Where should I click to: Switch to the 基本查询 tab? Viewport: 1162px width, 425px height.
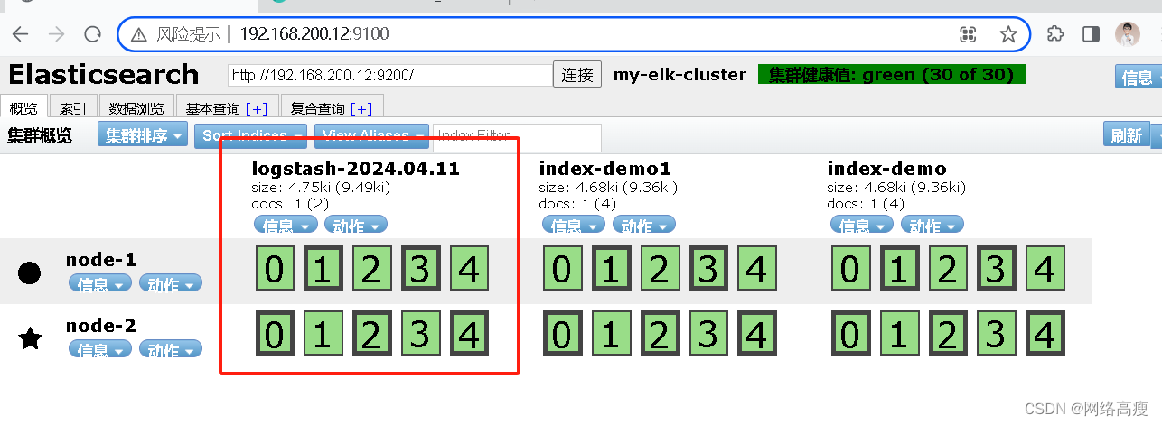227,107
